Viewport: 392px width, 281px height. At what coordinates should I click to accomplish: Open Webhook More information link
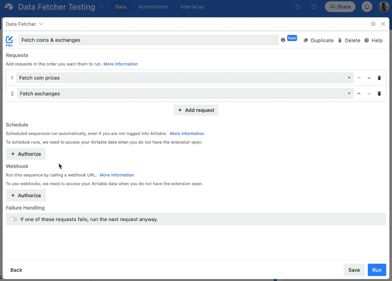(x=117, y=175)
